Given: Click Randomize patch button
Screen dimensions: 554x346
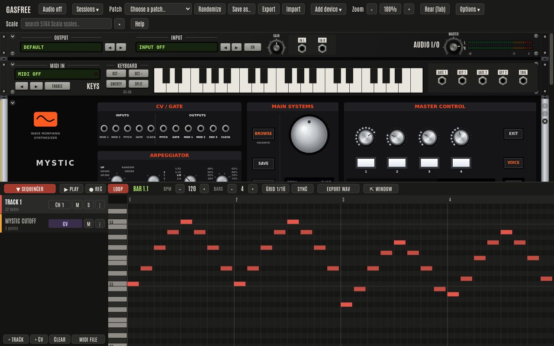Looking at the screenshot, I should (210, 9).
